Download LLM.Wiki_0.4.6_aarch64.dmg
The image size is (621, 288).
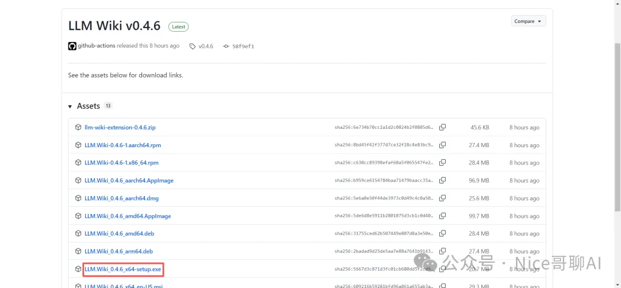(121, 198)
